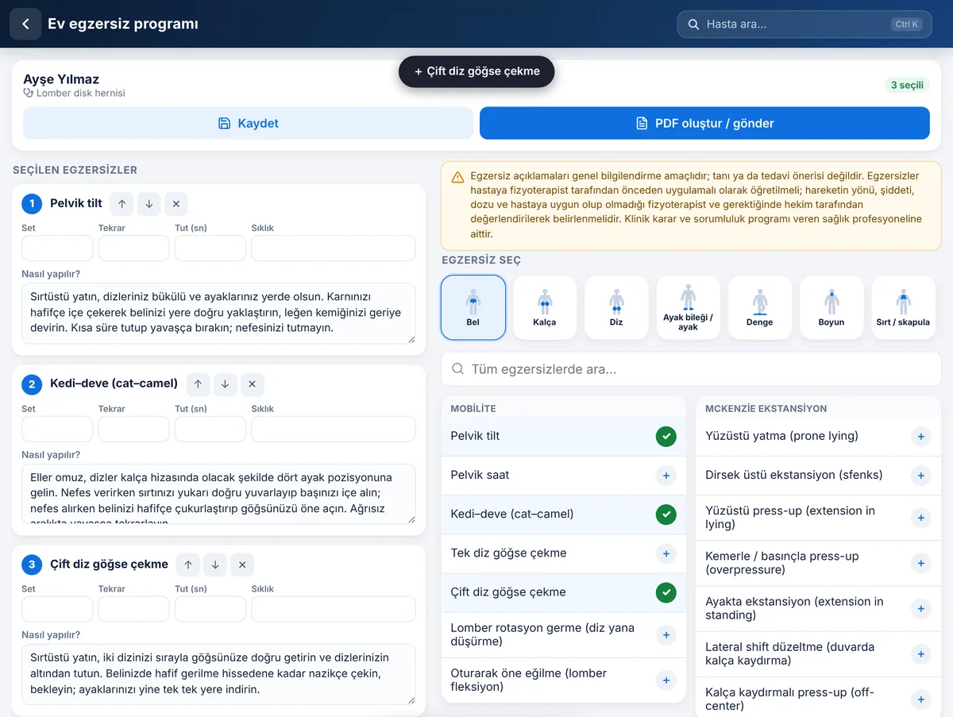Move Çift diz göğse çekme down

pyautogui.click(x=215, y=565)
